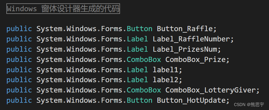Image resolution: width=269 pixels, height=110 pixels.
Task: Click the public keyword on the label1 line
Action: pos(19,70)
